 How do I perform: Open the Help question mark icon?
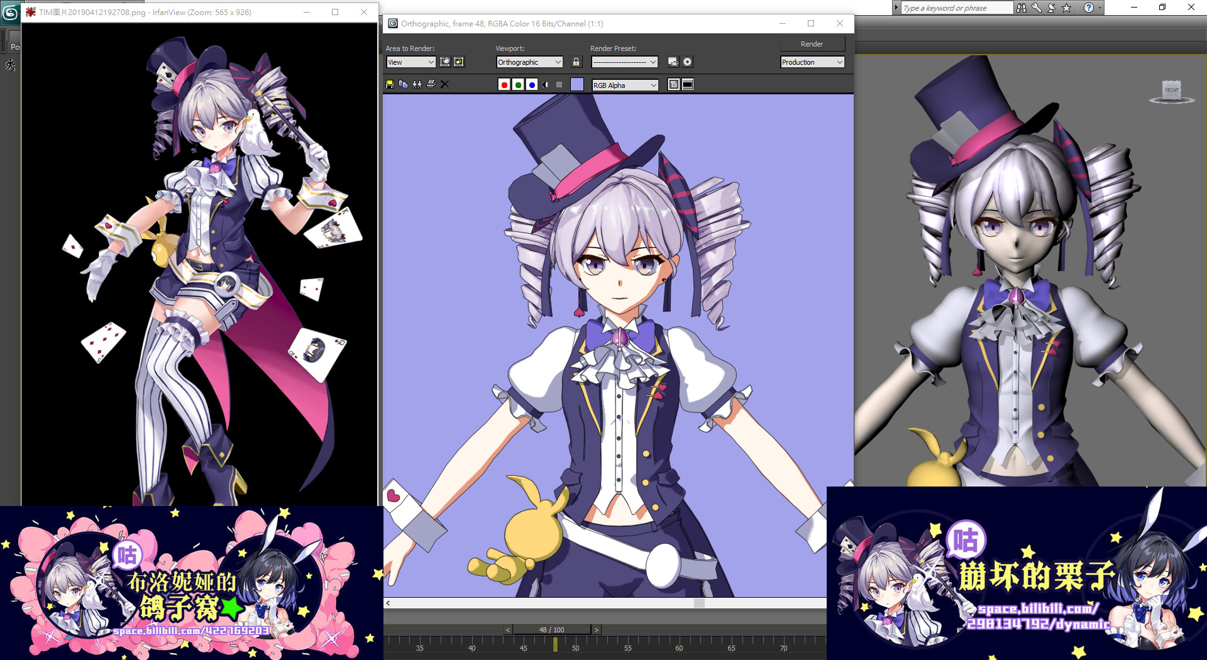1089,8
